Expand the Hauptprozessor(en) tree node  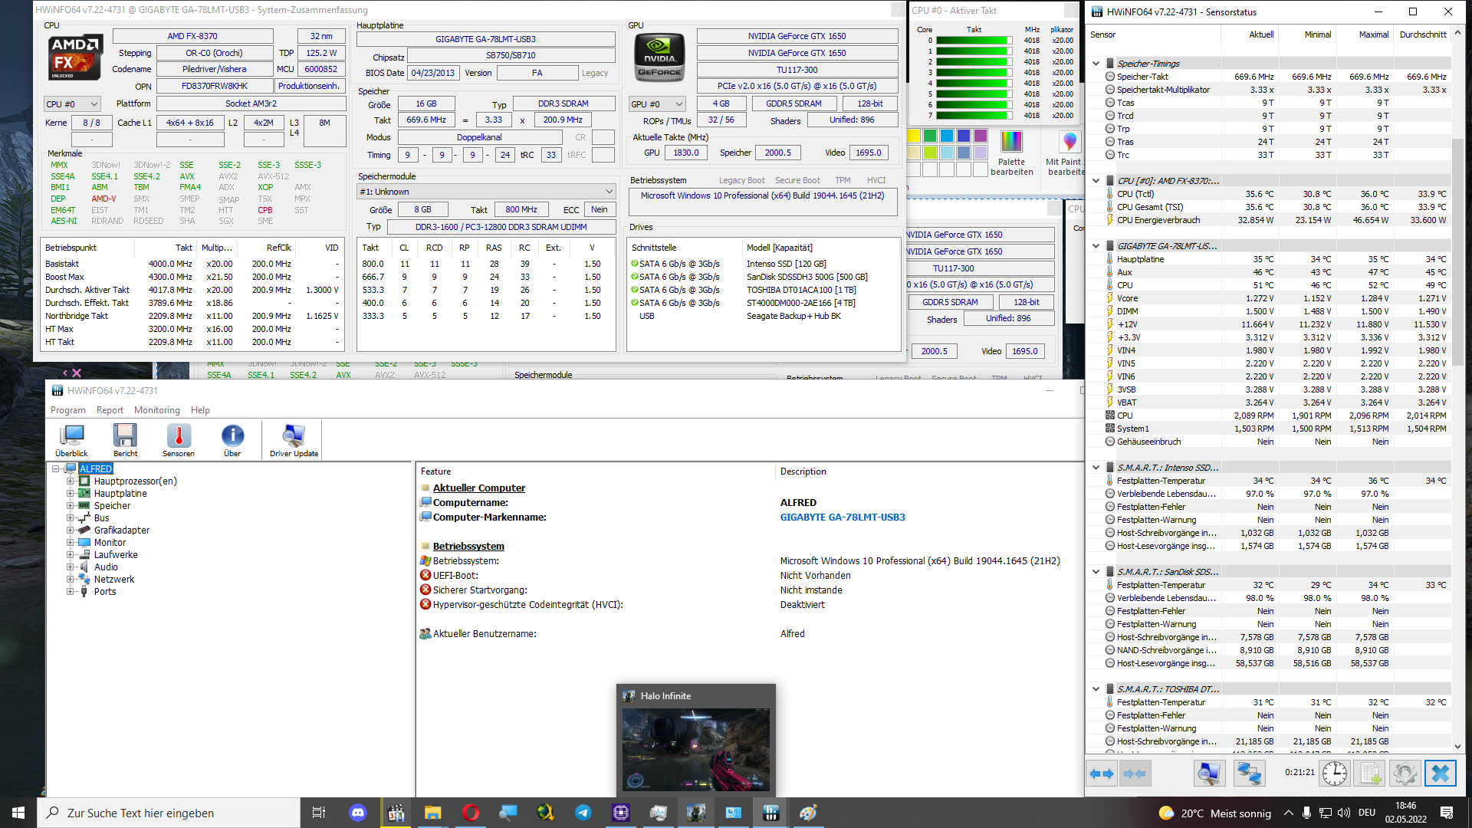(x=70, y=481)
